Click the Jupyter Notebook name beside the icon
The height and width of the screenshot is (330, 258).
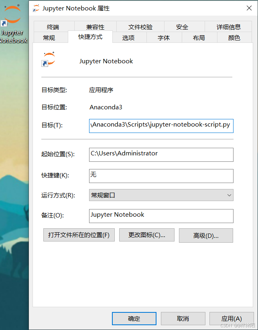coord(106,61)
